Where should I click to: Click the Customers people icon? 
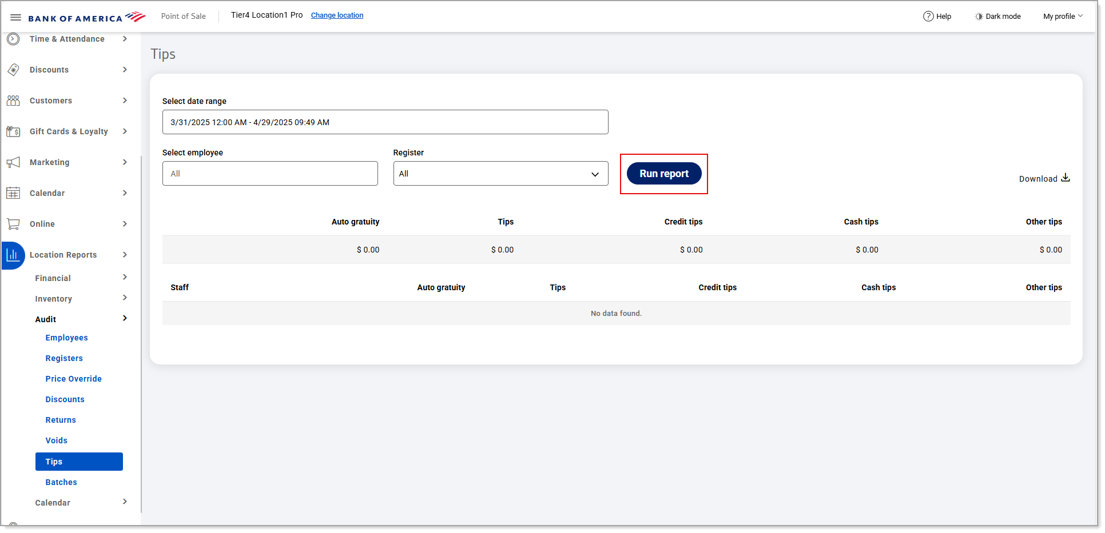[13, 101]
